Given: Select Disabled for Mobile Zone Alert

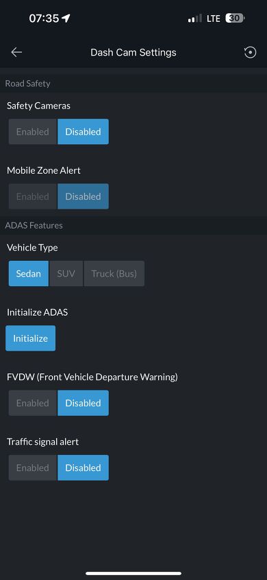Looking at the screenshot, I should [83, 196].
